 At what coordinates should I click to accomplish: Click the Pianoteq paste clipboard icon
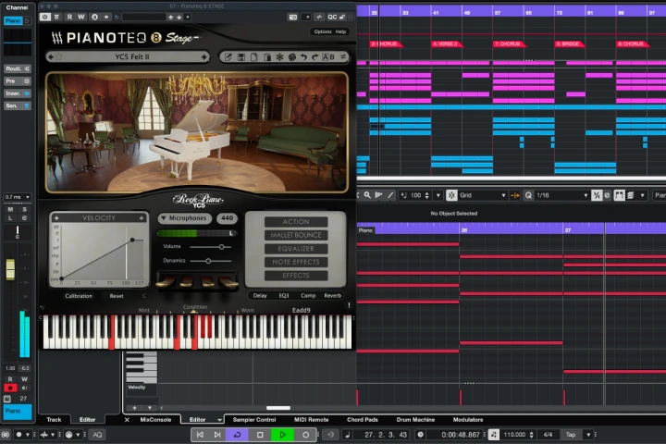(267, 57)
